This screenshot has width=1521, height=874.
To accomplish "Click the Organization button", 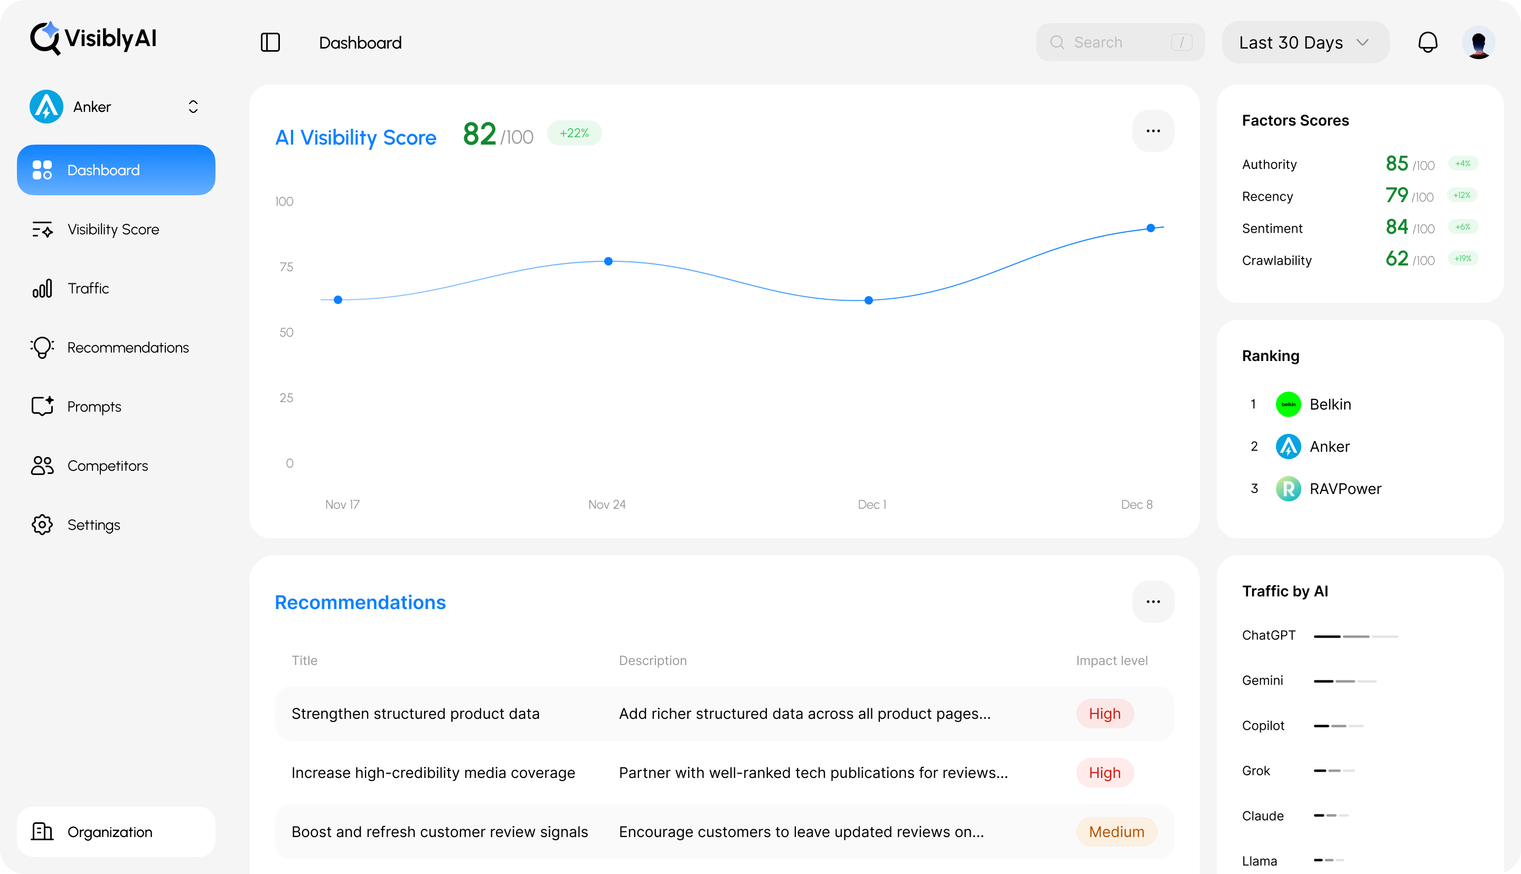I will click(x=115, y=832).
